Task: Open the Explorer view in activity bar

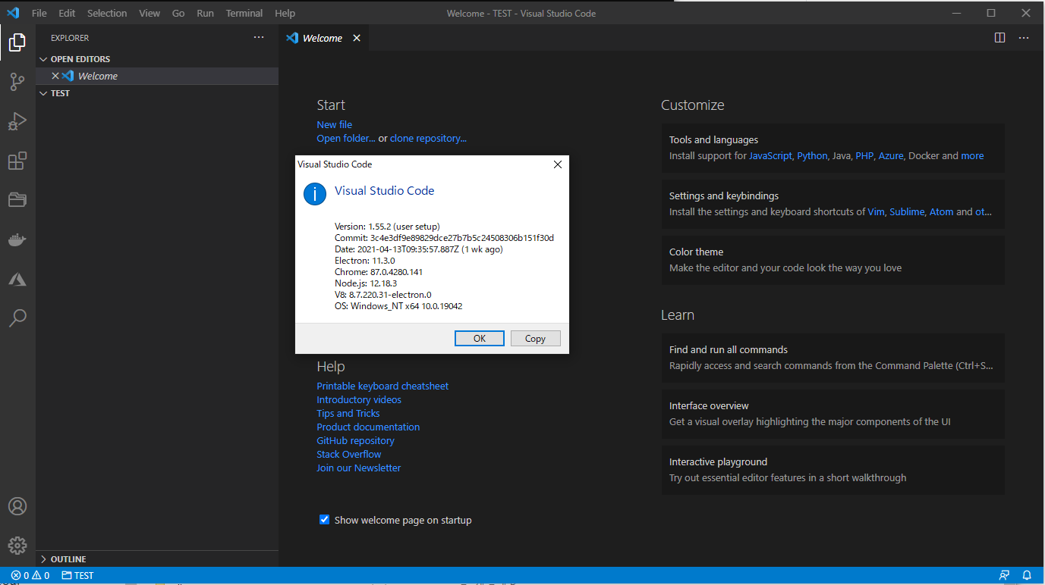Action: (x=17, y=42)
